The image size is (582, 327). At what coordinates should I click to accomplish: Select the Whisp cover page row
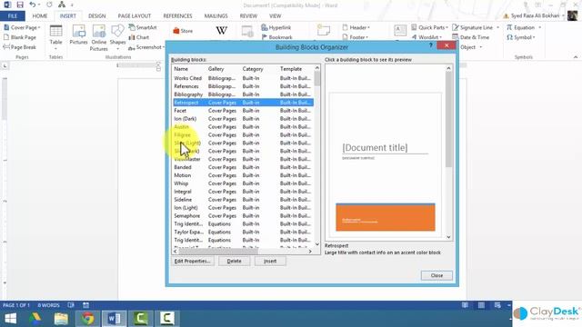[243, 183]
